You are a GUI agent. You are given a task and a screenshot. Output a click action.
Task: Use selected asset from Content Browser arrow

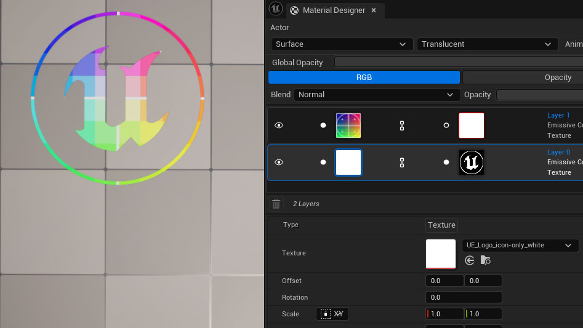point(470,260)
